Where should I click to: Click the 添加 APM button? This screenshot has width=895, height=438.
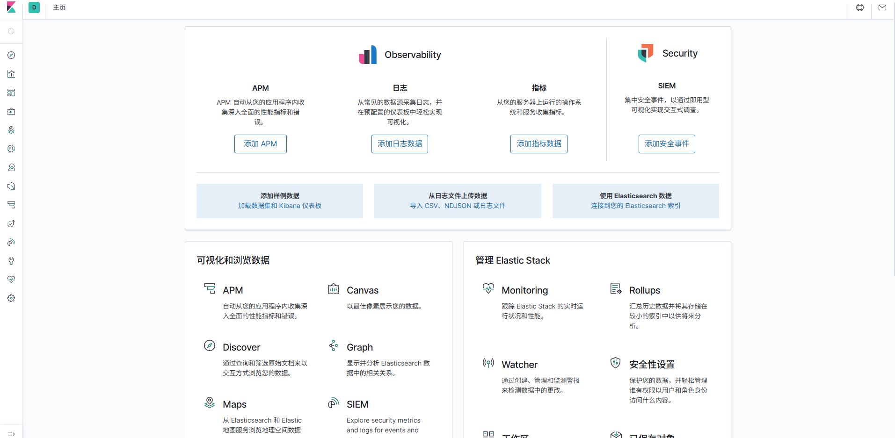(260, 144)
